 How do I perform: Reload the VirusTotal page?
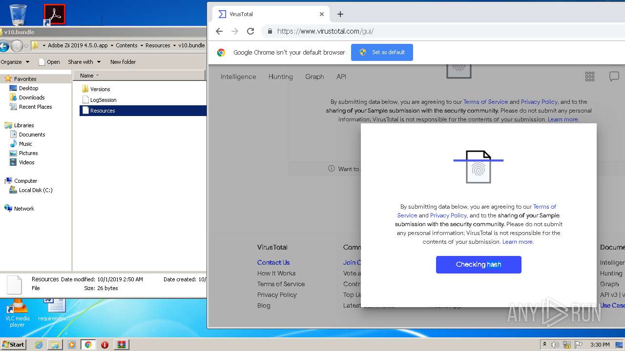(x=250, y=31)
